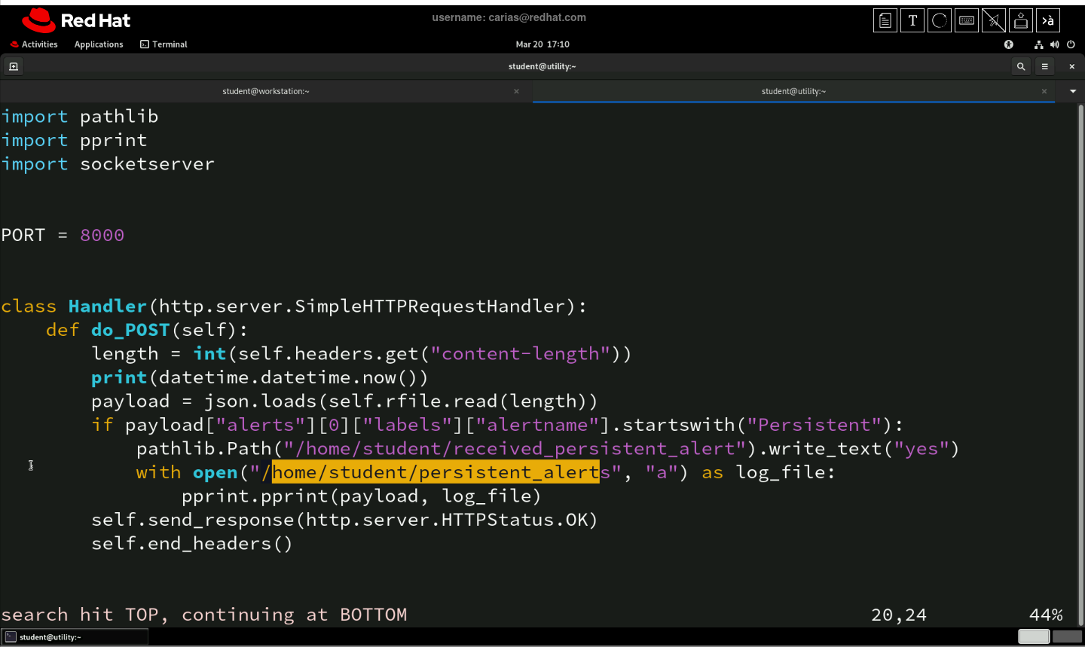Click the '>à' special characters icon
This screenshot has height=647, width=1085.
coord(1048,20)
